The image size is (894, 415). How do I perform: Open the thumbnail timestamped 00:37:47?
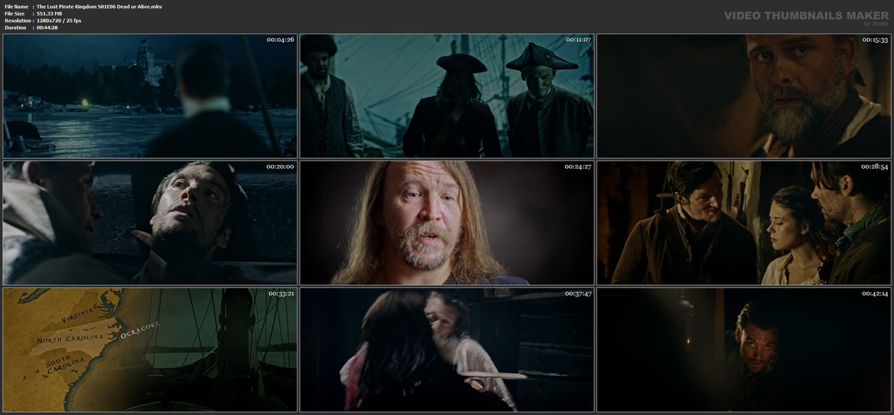pyautogui.click(x=447, y=349)
